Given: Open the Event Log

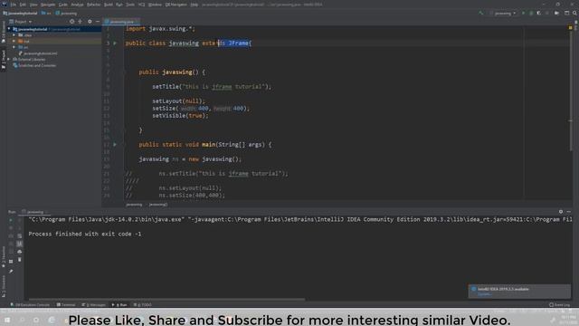Looking at the screenshot, I should click(560, 305).
